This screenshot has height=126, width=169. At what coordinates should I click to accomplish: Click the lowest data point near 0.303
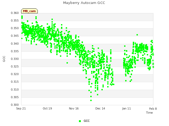pyautogui.click(x=91, y=100)
